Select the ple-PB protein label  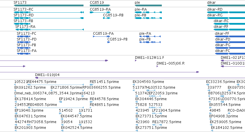tap(145, 39)
